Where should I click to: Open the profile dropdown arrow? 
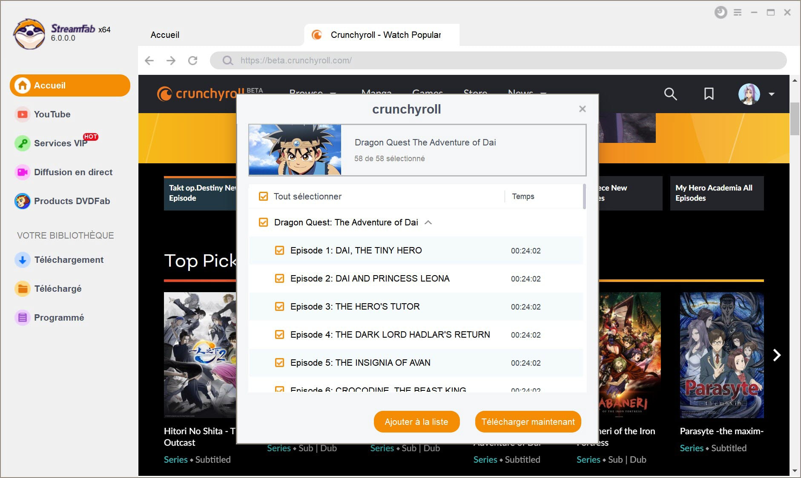771,94
